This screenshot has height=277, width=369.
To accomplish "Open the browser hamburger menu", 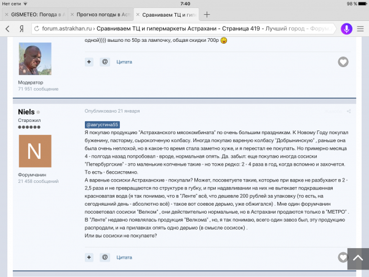I will point(360,29).
